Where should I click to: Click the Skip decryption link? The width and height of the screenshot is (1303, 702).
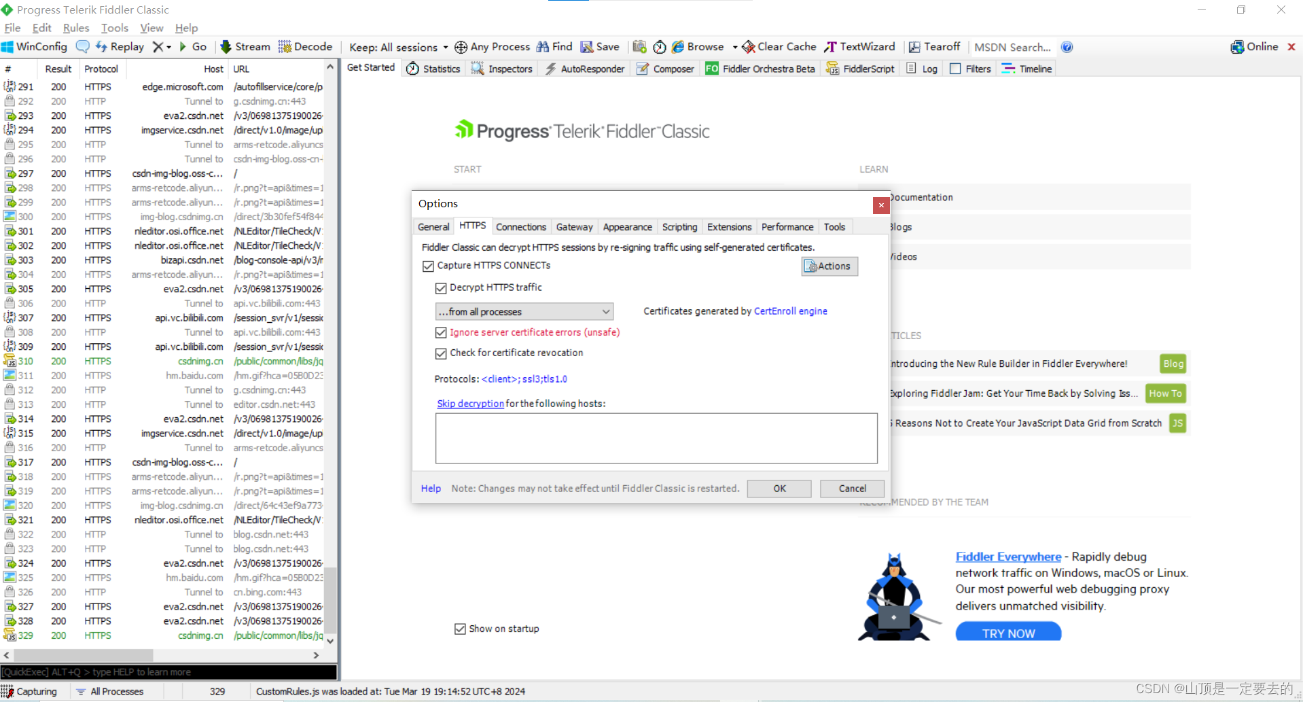click(x=470, y=404)
